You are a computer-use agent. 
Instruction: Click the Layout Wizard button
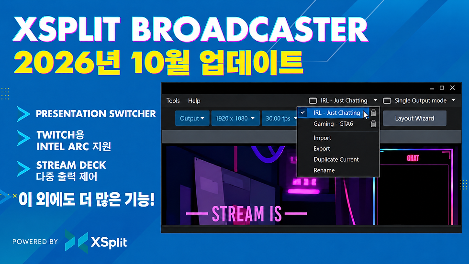click(x=414, y=119)
